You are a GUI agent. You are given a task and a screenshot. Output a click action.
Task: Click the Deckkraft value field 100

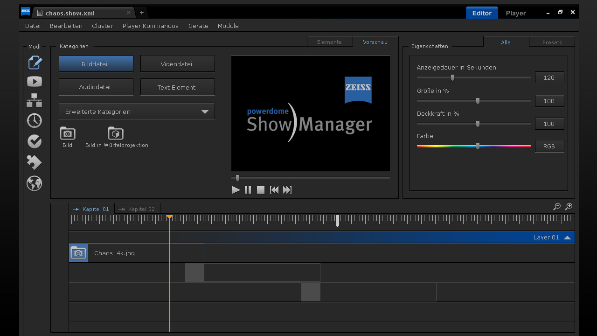coord(549,124)
